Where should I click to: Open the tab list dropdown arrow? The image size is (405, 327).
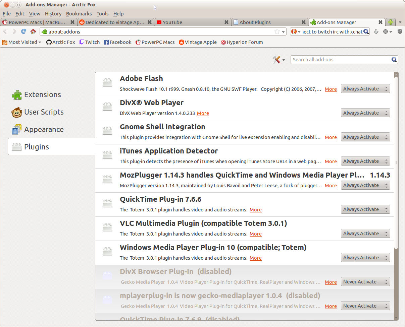click(x=400, y=22)
